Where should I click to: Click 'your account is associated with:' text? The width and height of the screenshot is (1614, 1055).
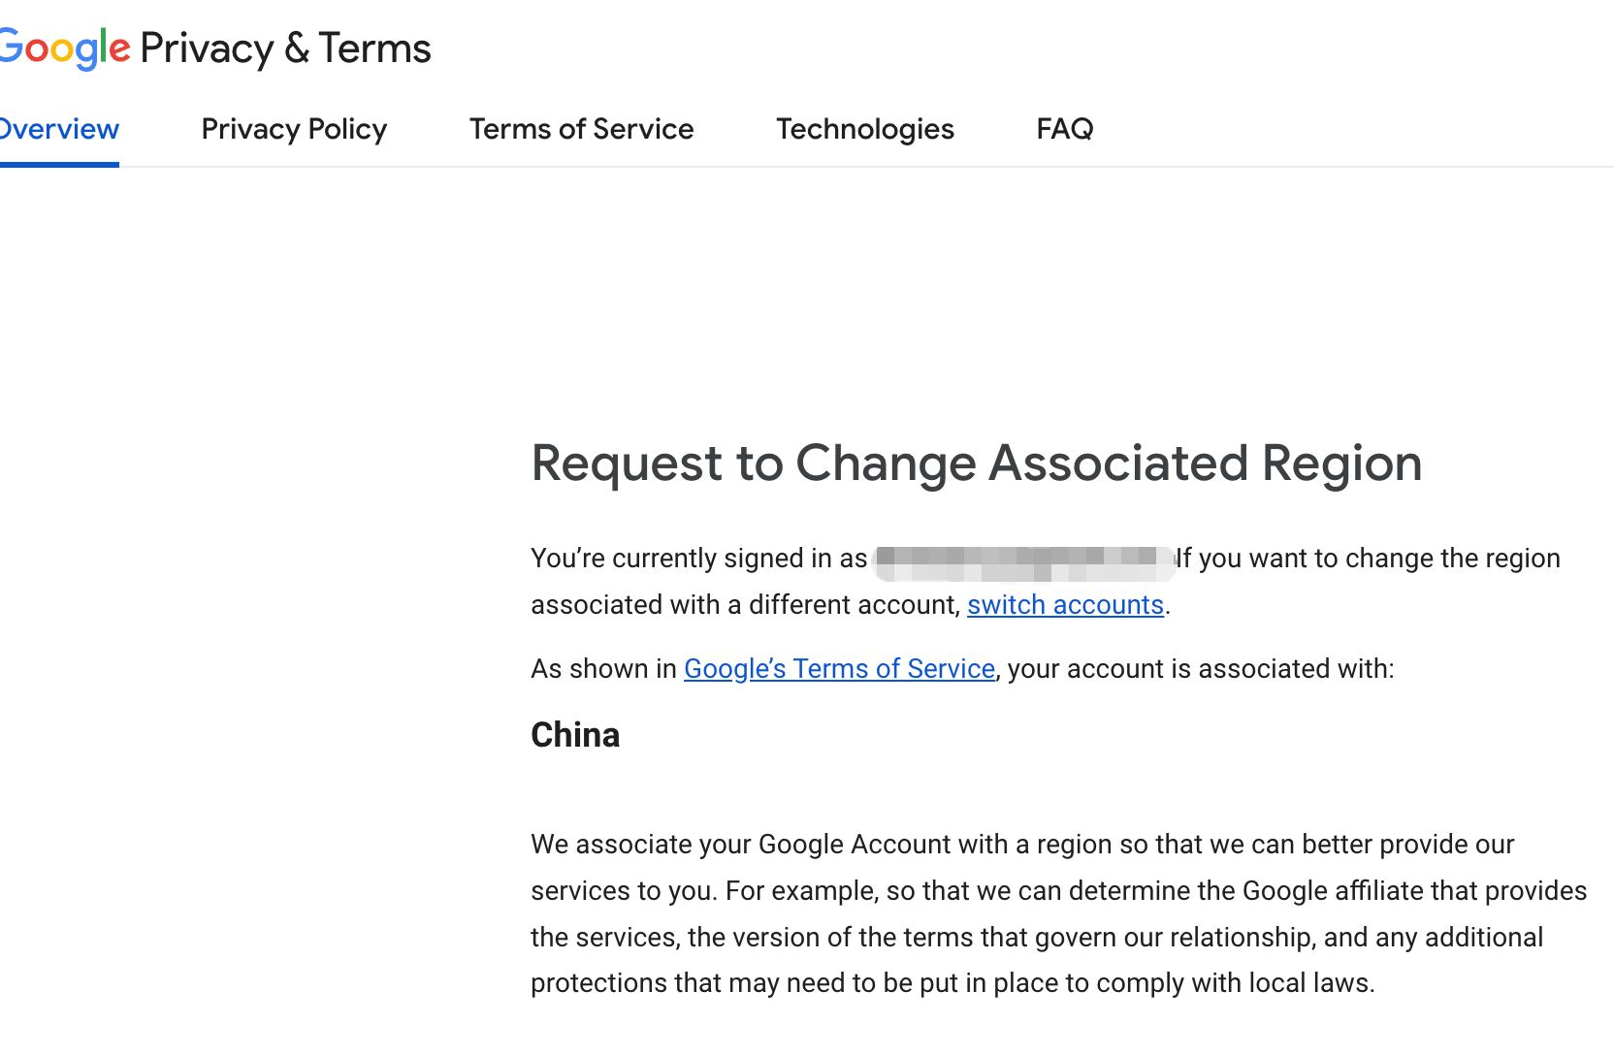tap(1201, 669)
